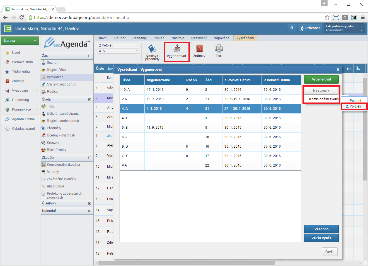Click the Všechno button
368x266 pixels.
pyautogui.click(x=321, y=229)
